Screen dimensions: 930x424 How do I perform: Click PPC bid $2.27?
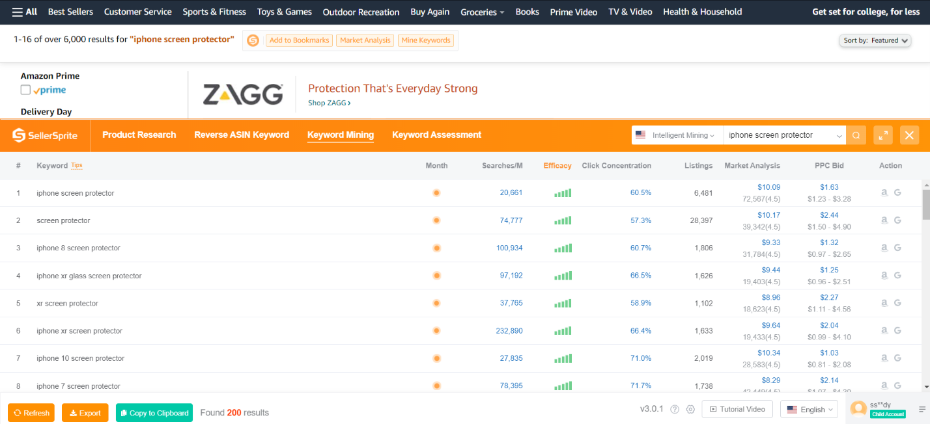829,297
